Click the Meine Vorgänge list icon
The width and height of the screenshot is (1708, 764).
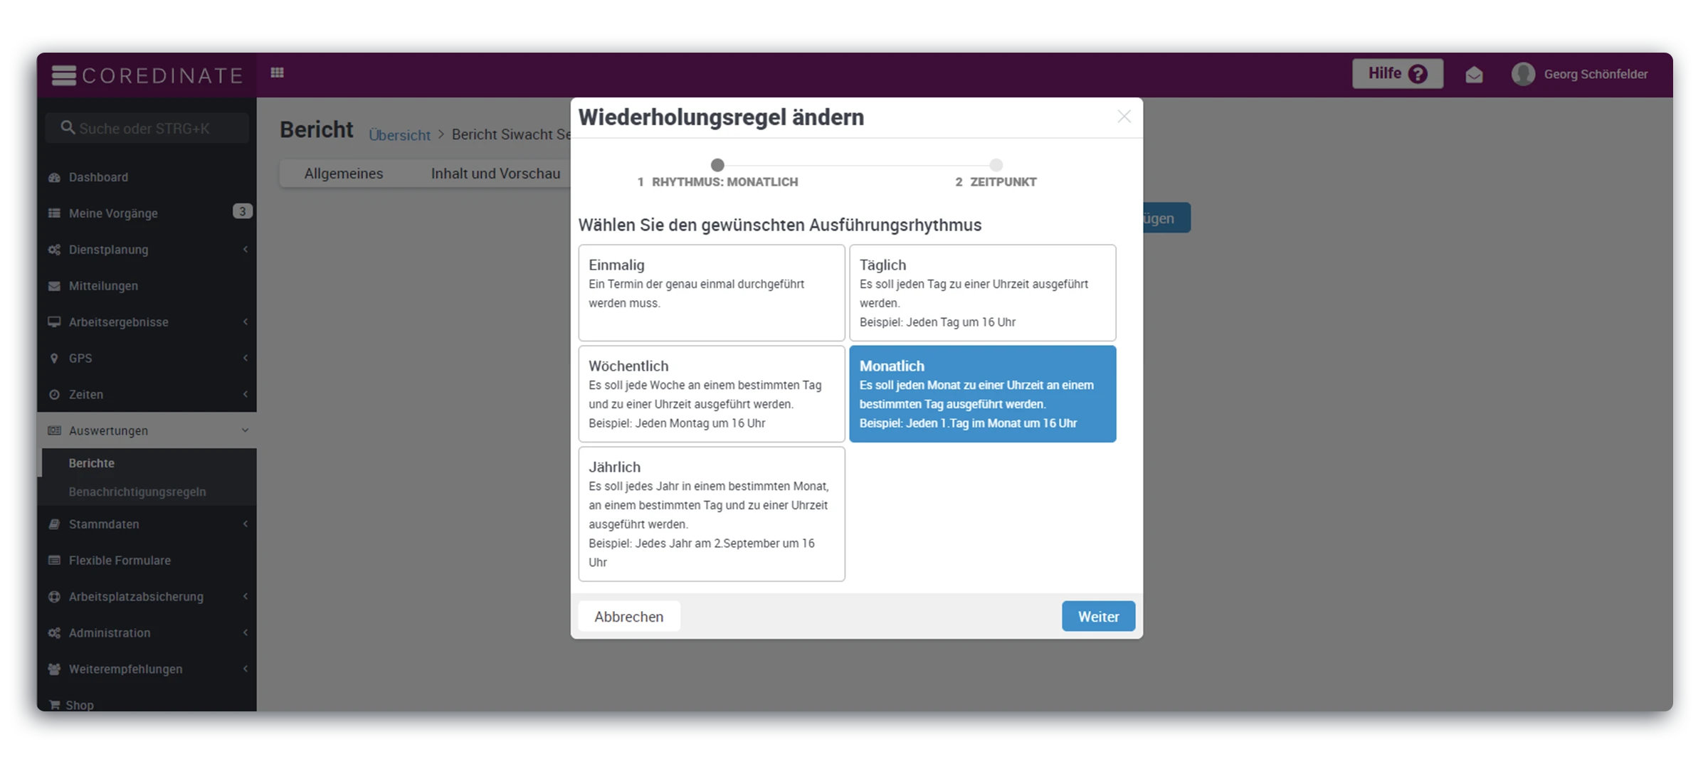pyautogui.click(x=54, y=213)
